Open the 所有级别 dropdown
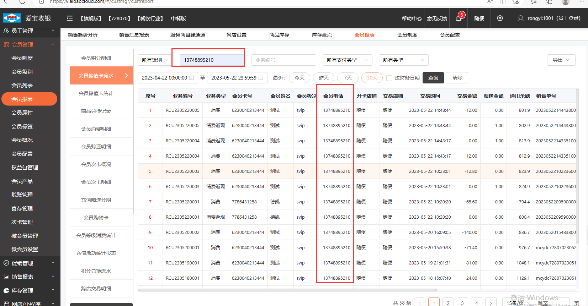 tap(154, 60)
